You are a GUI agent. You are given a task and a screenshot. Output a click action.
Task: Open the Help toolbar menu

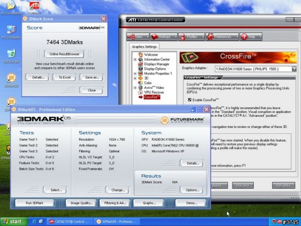coord(251,37)
